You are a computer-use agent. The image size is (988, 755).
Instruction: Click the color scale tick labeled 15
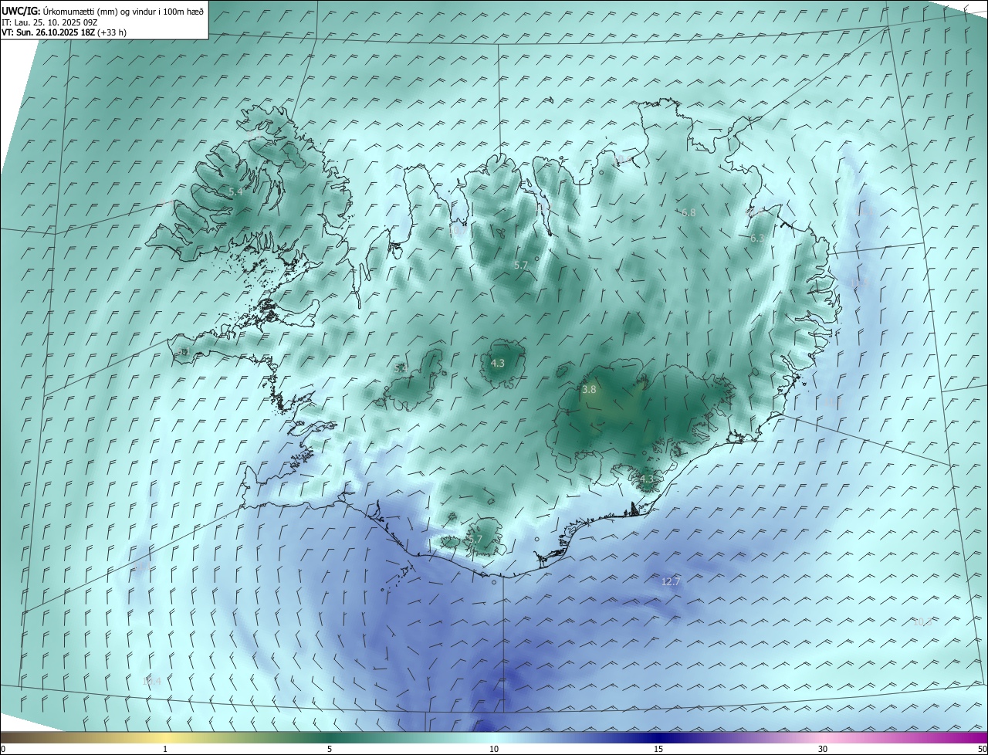658,749
